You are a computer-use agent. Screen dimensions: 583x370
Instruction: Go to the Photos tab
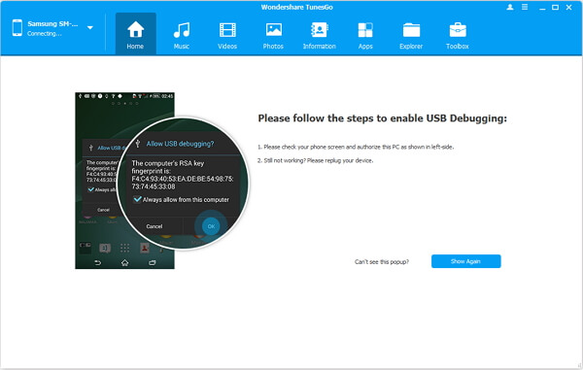[x=273, y=34]
